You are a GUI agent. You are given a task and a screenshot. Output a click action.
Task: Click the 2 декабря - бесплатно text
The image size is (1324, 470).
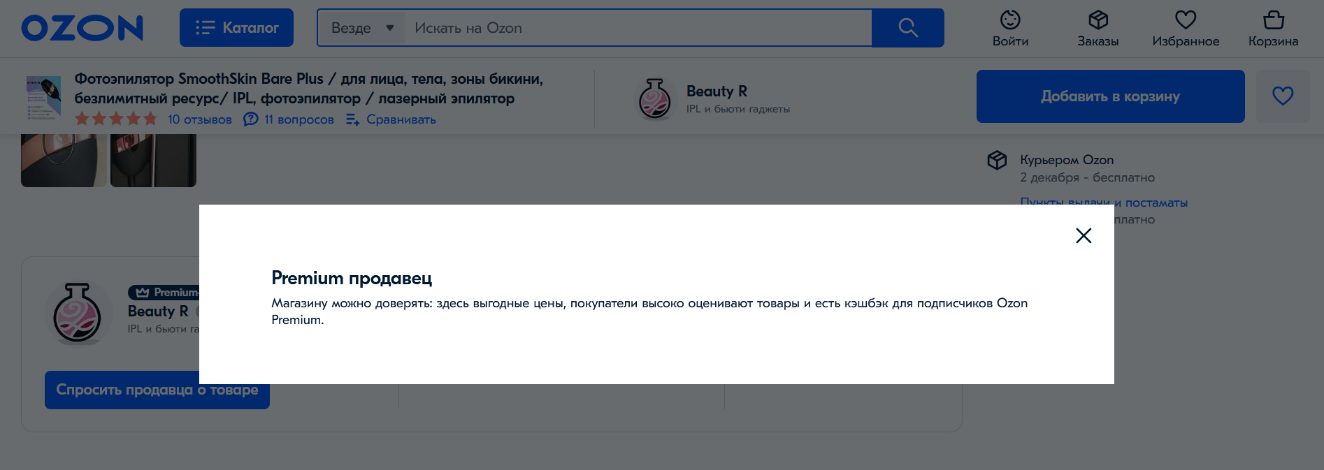click(x=1087, y=177)
